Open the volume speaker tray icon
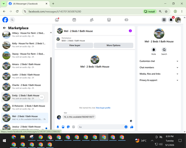The height and width of the screenshot is (148, 186). [161, 144]
